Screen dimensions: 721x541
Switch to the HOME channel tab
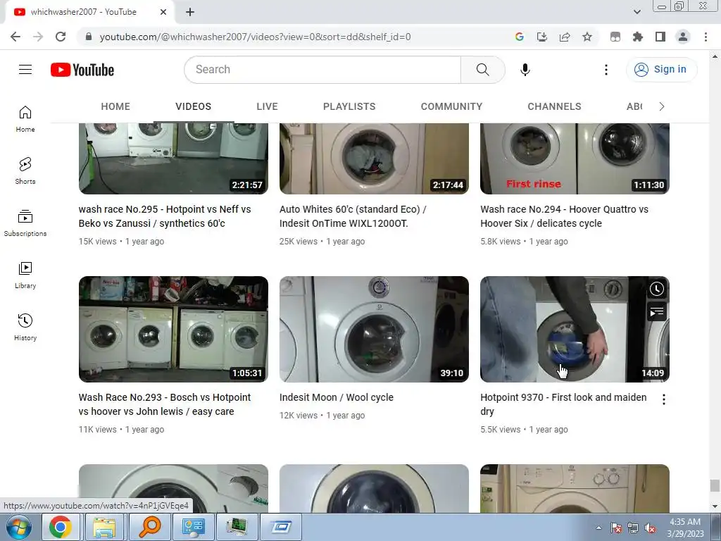coord(115,107)
